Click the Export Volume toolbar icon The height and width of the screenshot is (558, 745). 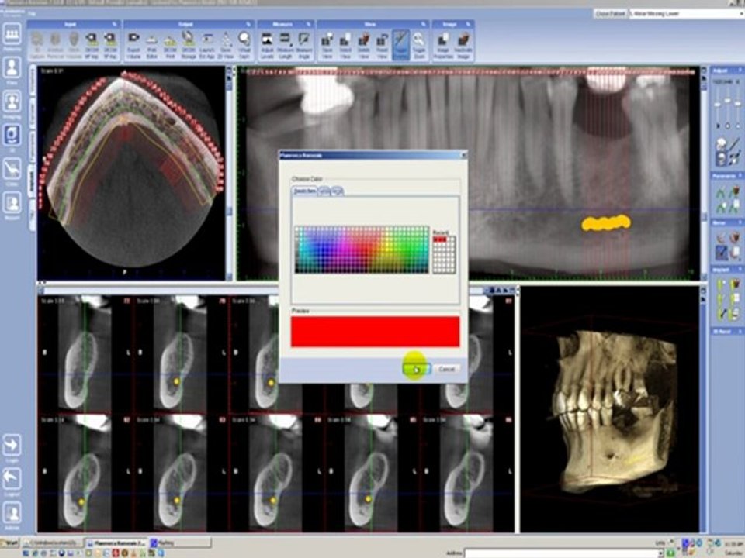(x=133, y=46)
